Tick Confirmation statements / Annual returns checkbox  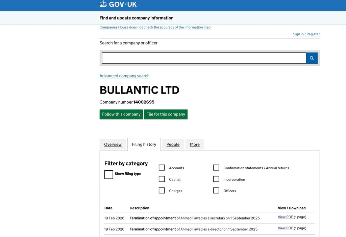pyautogui.click(x=216, y=168)
